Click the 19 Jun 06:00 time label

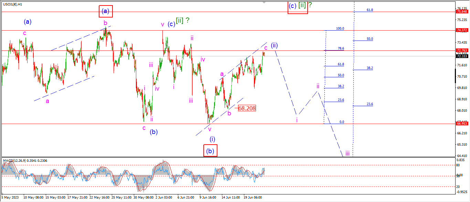pyautogui.click(x=253, y=198)
